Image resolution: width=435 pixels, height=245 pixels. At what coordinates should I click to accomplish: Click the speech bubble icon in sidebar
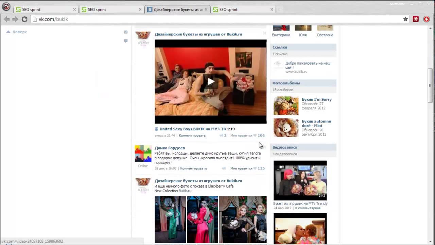pyautogui.click(x=126, y=41)
